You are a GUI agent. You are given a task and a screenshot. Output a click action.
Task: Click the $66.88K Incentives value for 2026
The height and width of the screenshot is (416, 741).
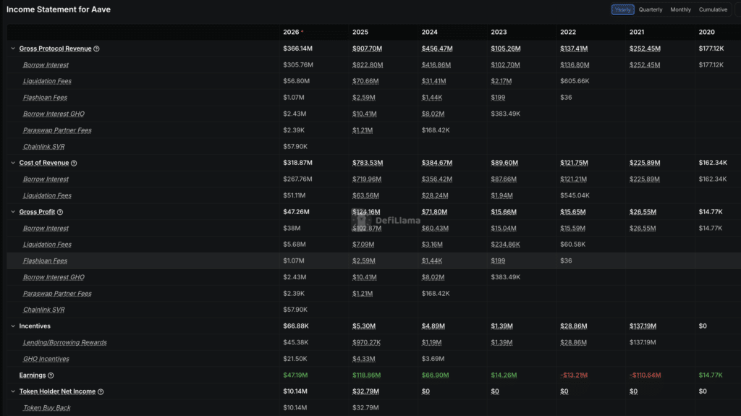296,326
